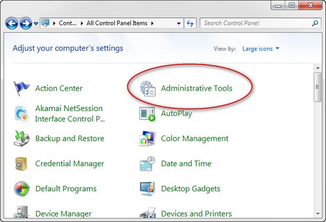Open the Large icons view dropdown
This screenshot has width=326, height=222.
click(261, 49)
